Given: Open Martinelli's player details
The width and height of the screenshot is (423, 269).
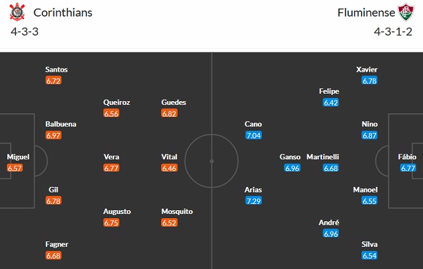Looking at the screenshot, I should click(322, 157).
